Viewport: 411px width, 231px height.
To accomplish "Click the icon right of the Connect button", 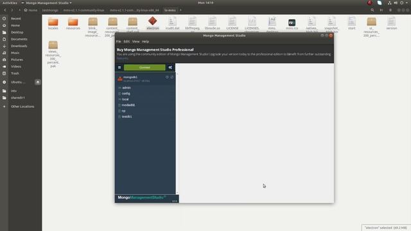I will [x=170, y=67].
